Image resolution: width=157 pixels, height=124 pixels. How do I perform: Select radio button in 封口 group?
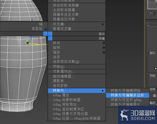click(155, 68)
